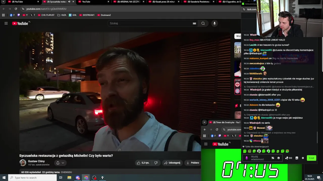The width and height of the screenshot is (323, 181).
Task: Click username wariacik_lolowy_2008_SZEF in chat
Action: (x=265, y=100)
